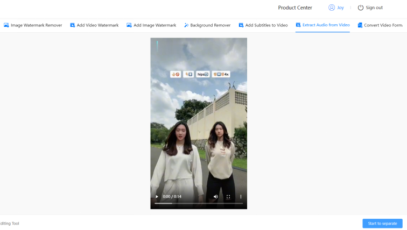Enter fullscreen on the video player
407x230 pixels.
[x=228, y=197]
